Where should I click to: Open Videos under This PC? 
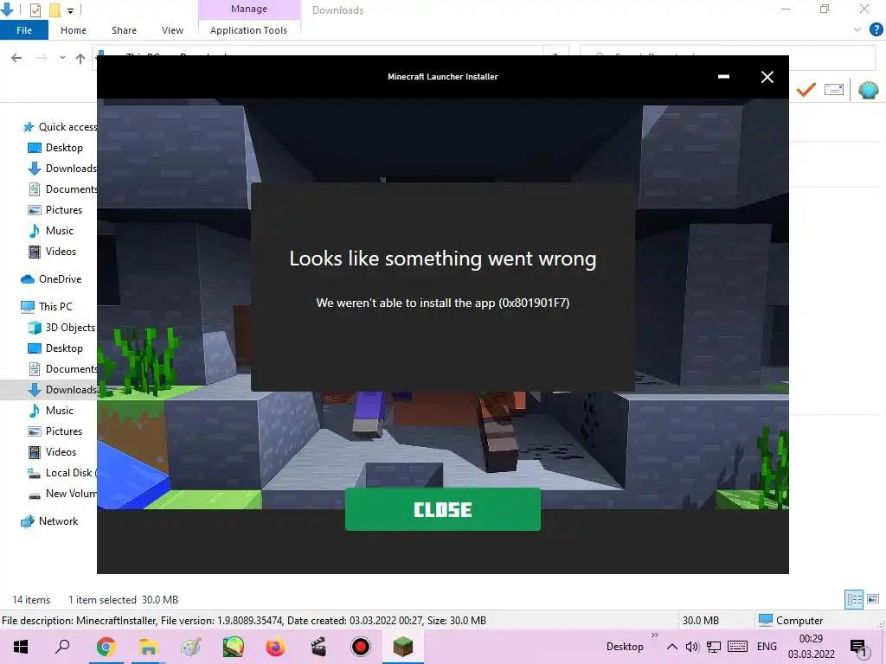tap(52, 452)
